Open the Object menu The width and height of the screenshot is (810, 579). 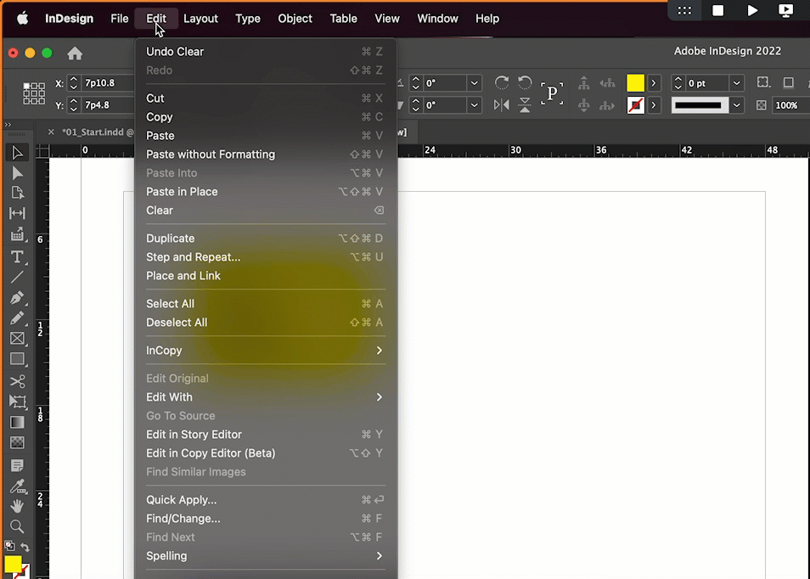point(295,19)
